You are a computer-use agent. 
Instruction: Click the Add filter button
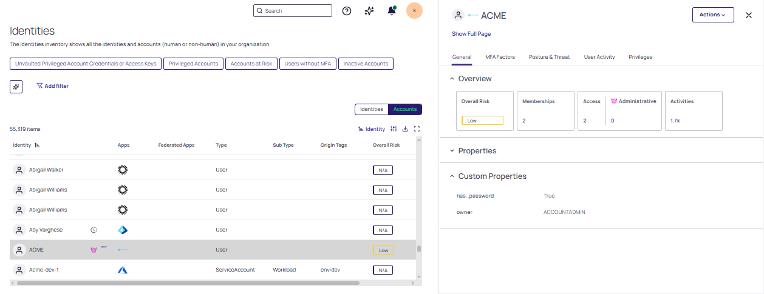click(52, 86)
